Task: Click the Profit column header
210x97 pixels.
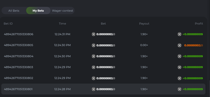Action: [x=199, y=24]
